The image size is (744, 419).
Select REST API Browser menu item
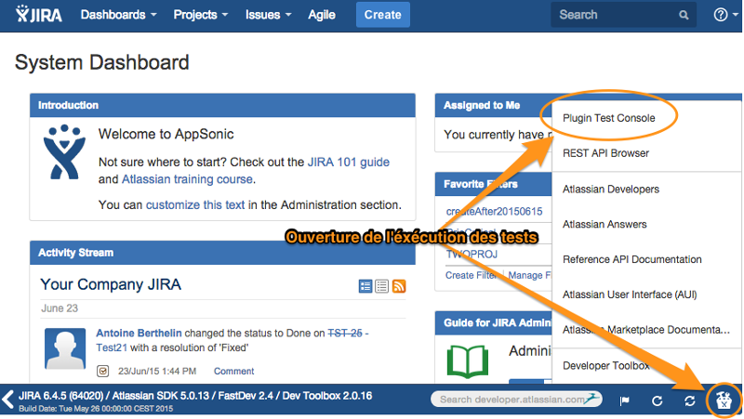click(x=606, y=153)
